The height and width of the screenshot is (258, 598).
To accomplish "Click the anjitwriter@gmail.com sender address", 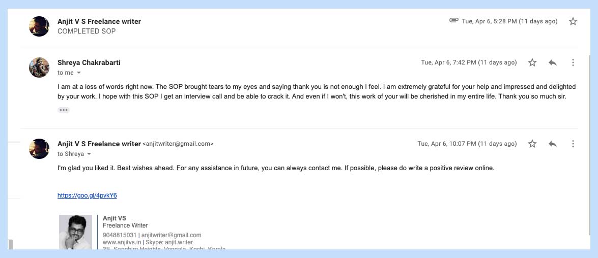I will click(x=178, y=144).
